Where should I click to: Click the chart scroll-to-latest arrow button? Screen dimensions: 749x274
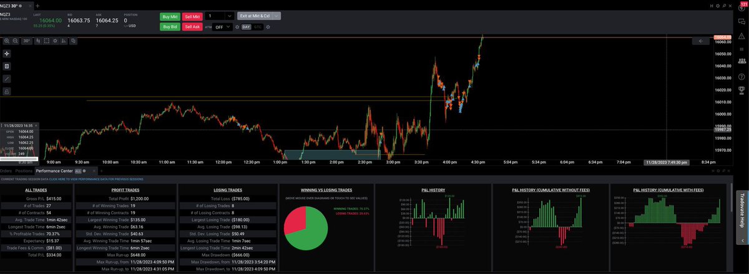pyautogui.click(x=700, y=41)
